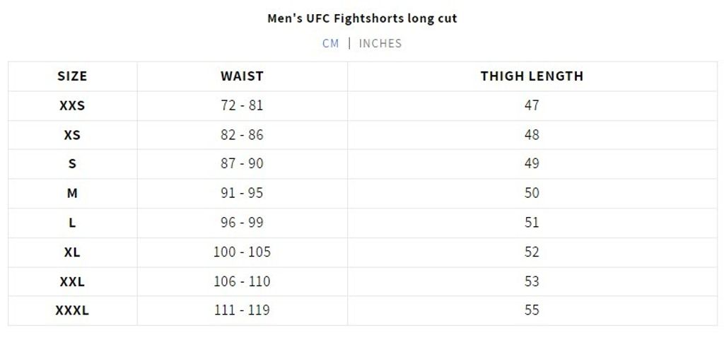724x345 pixels.
Task: Select the M size row label
Action: click(x=72, y=193)
